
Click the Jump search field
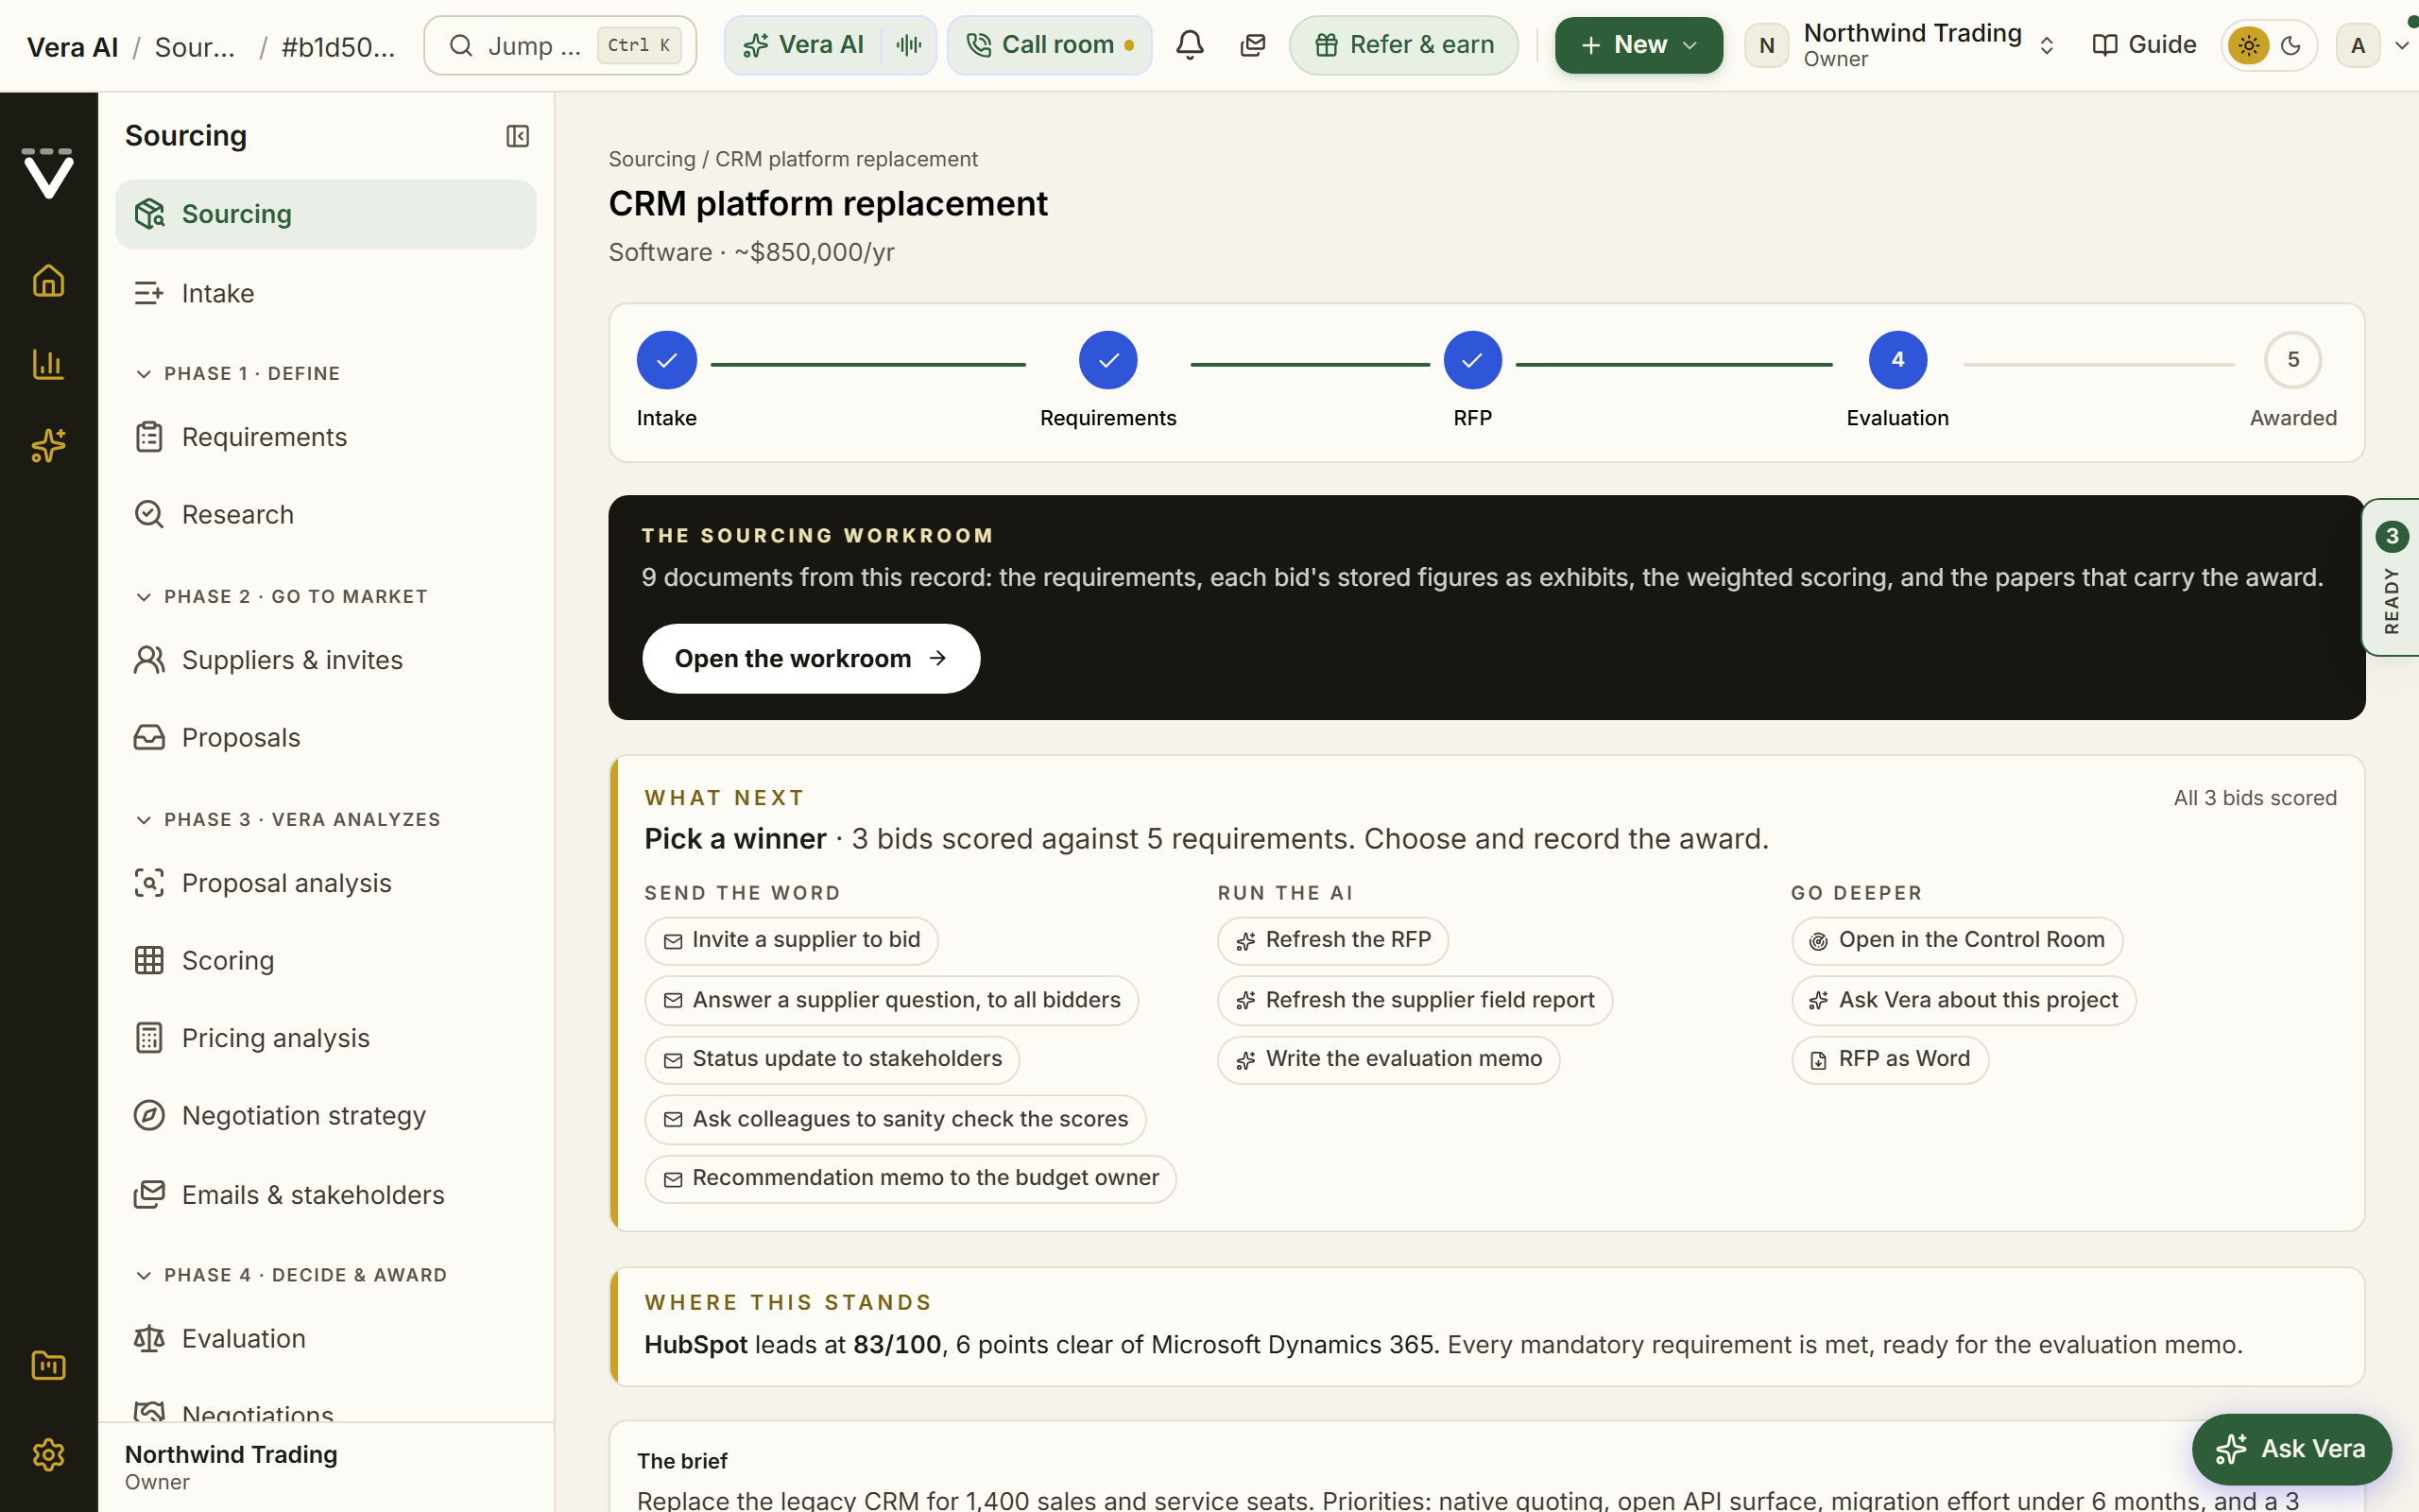click(559, 45)
